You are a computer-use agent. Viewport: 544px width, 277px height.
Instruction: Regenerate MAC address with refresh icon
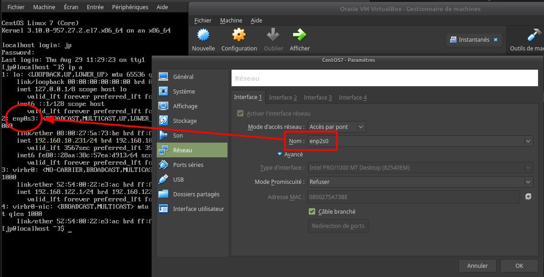[528, 197]
